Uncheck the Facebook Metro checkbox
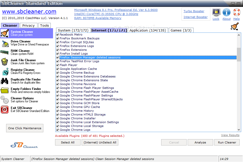 click(x=57, y=35)
